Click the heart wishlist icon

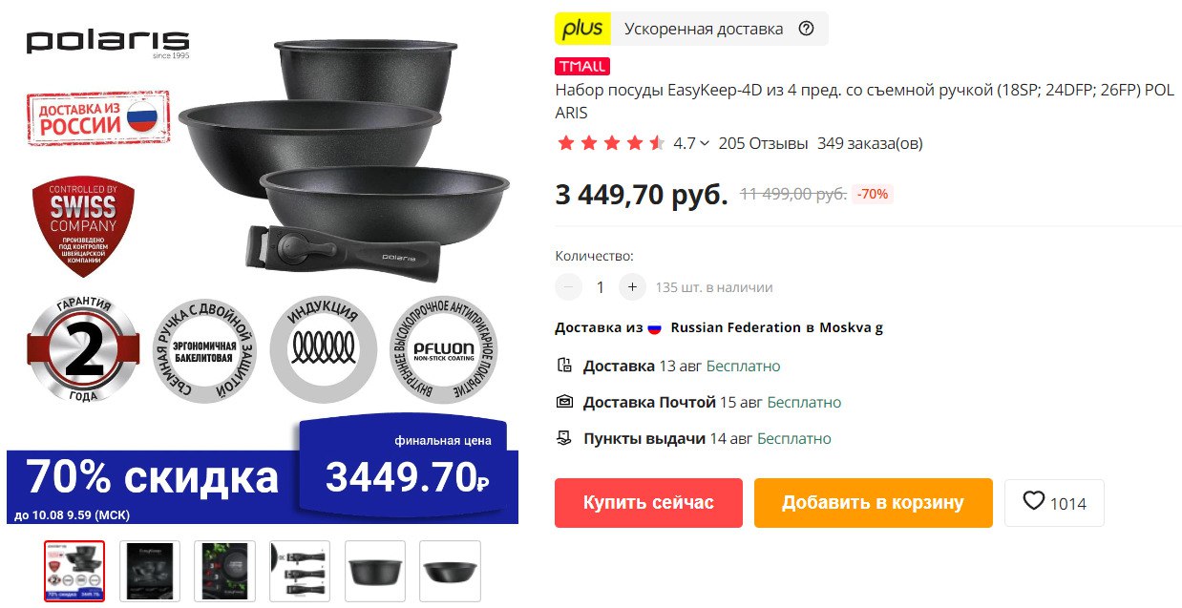pos(1033,501)
